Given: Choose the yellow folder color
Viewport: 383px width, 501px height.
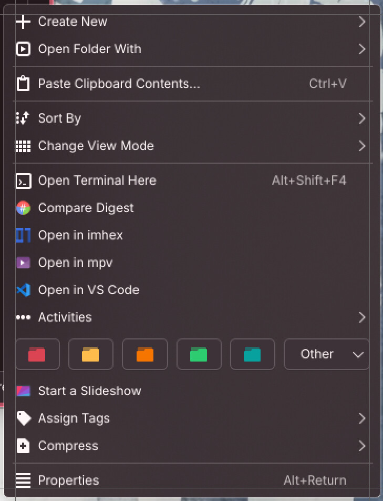Looking at the screenshot, I should [91, 354].
